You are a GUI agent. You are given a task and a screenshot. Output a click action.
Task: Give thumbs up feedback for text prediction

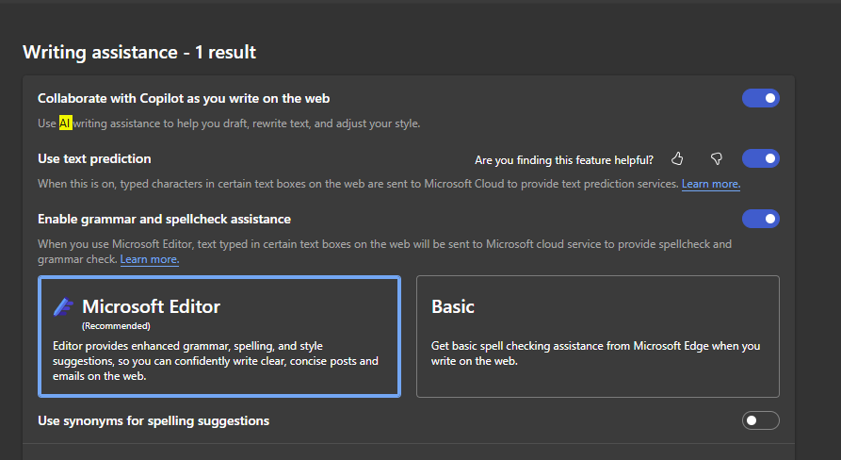tap(677, 159)
